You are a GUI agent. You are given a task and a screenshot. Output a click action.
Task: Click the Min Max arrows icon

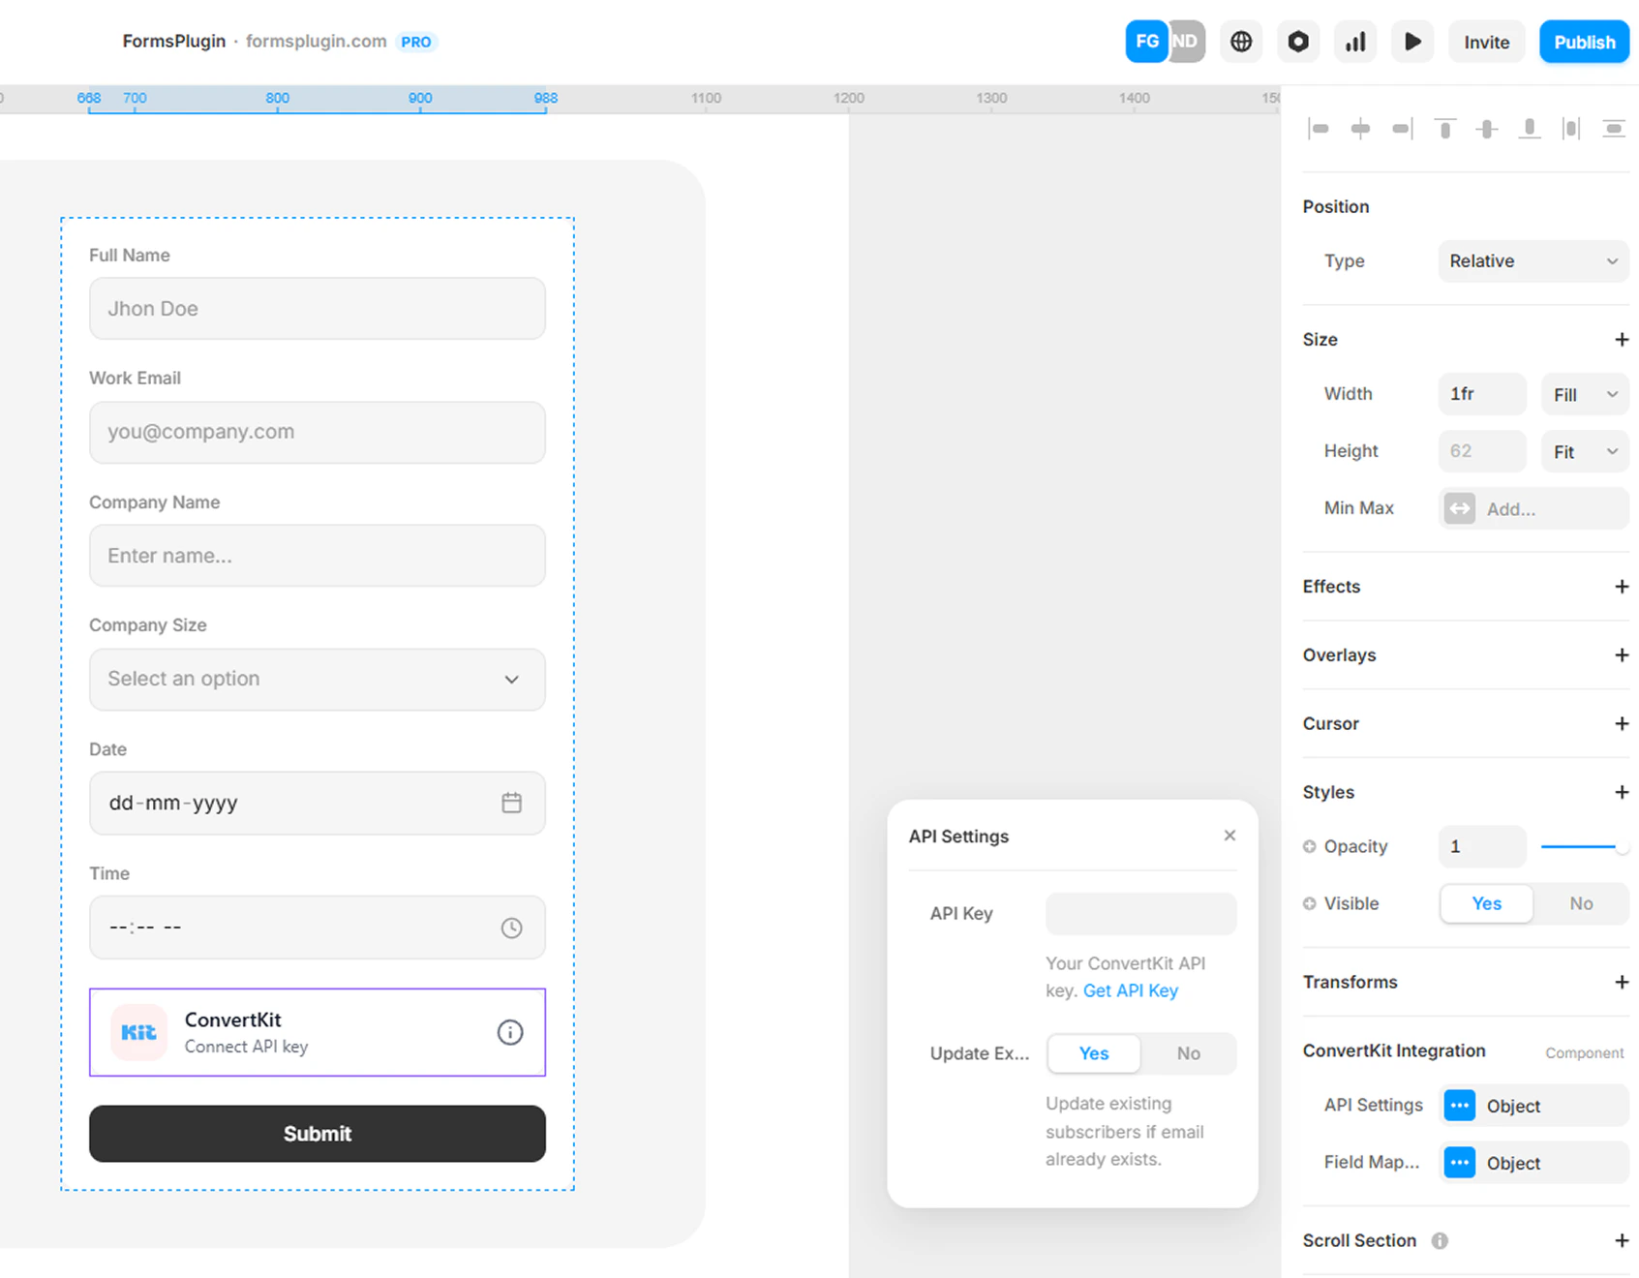(1459, 508)
